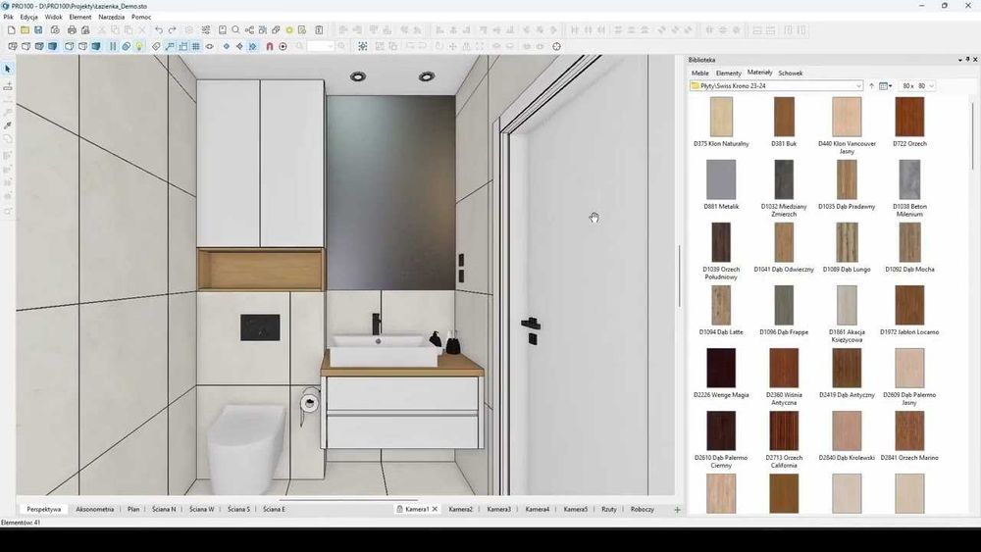Click the viewport horizontal scrollbar
This screenshot has height=552, width=981.
tap(348, 500)
